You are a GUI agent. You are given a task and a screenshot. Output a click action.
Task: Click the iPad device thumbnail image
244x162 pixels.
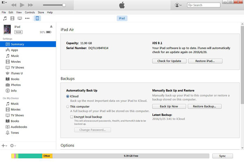point(7,29)
